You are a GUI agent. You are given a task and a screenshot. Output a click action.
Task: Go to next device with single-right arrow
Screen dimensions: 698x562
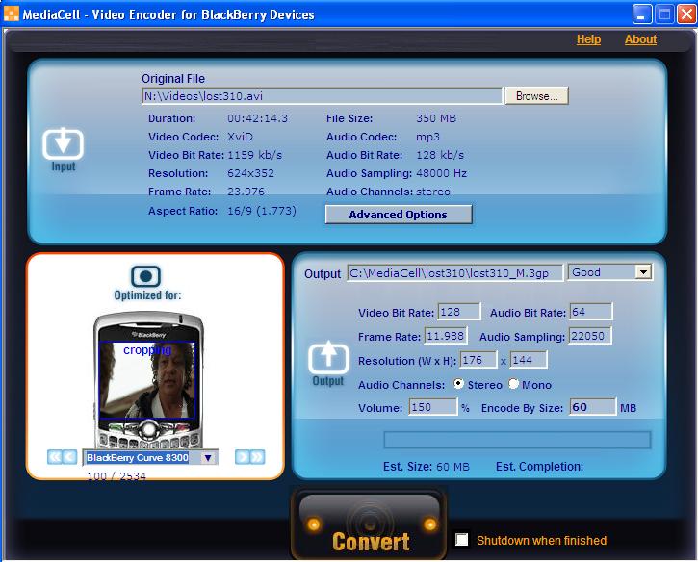point(242,457)
